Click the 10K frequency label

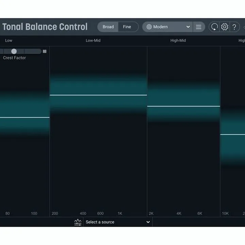click(225, 213)
